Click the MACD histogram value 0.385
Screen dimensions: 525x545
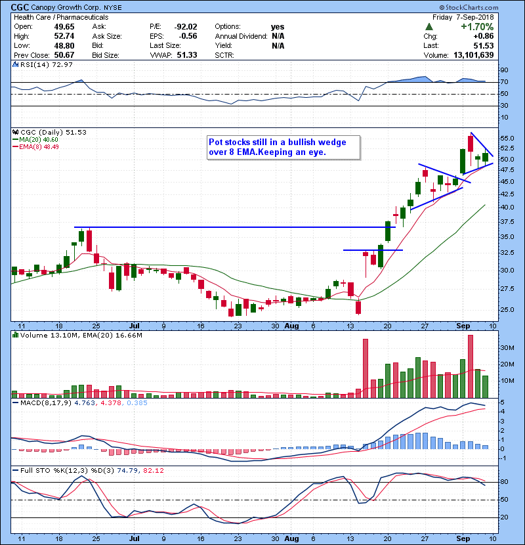tap(137, 403)
